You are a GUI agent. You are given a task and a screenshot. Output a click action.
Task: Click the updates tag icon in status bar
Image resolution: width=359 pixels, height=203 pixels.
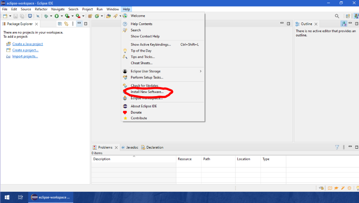click(321, 188)
